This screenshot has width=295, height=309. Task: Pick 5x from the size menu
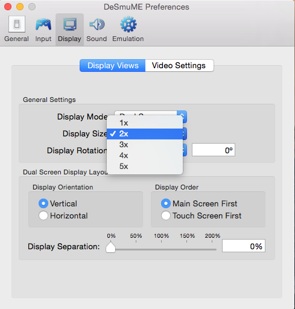pos(145,166)
